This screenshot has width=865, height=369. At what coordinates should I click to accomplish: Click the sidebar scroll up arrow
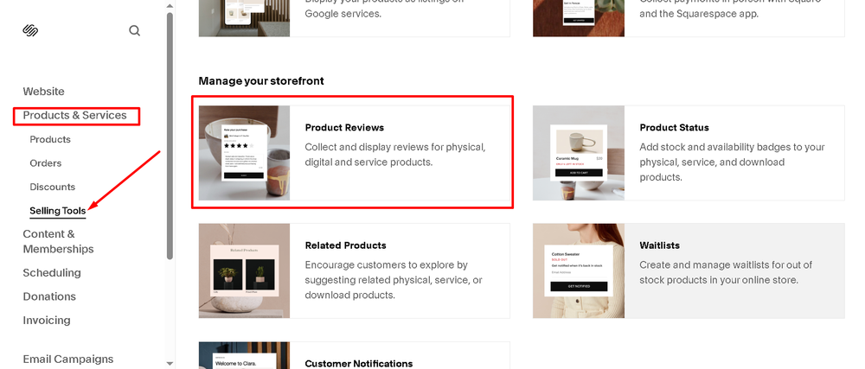click(x=170, y=5)
